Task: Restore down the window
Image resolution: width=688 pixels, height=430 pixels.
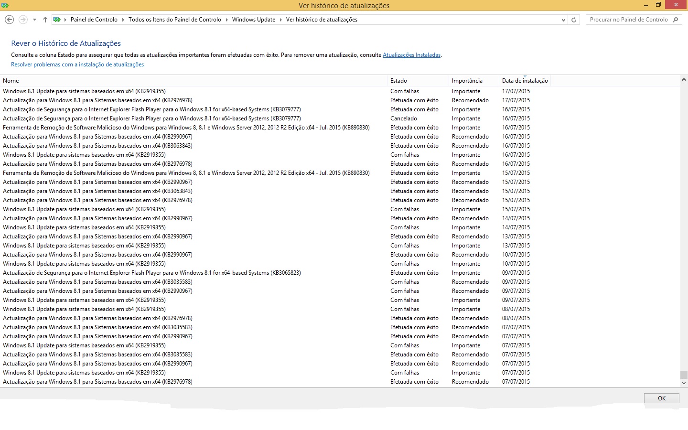Action: (658, 5)
